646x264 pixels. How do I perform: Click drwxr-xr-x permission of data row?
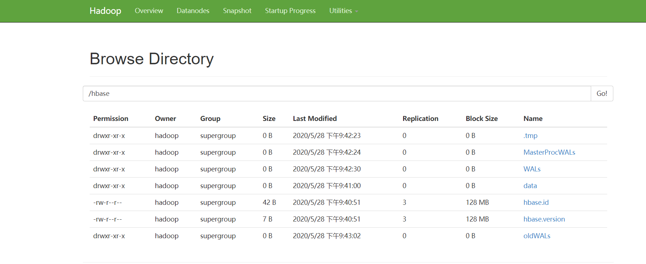(x=109, y=186)
